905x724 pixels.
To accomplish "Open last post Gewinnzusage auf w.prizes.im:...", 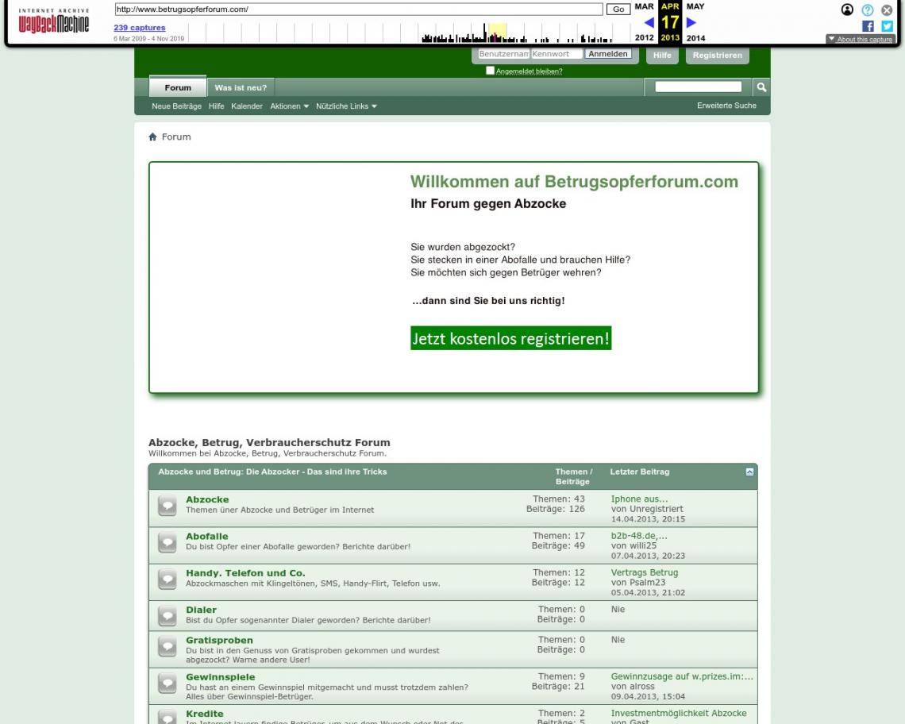I will click(682, 676).
